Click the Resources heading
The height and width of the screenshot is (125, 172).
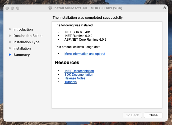[x=67, y=62]
